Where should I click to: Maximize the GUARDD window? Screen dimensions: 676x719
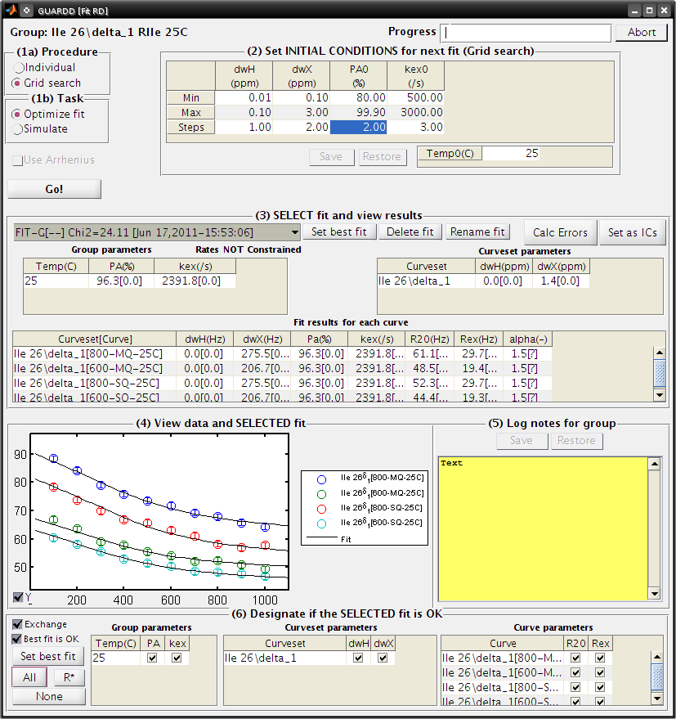point(649,10)
